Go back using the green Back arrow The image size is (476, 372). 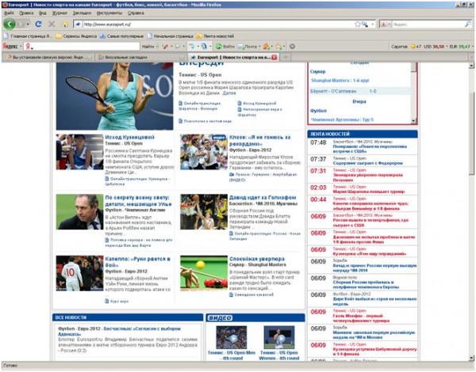pos(10,24)
